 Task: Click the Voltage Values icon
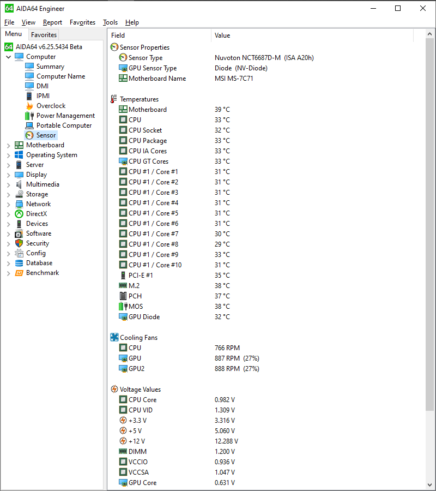[x=114, y=389]
